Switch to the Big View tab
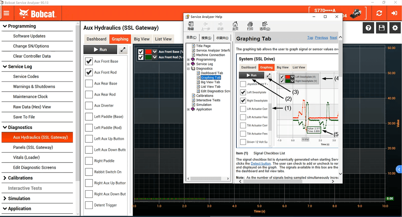This screenshot has height=217, width=402. (x=141, y=39)
